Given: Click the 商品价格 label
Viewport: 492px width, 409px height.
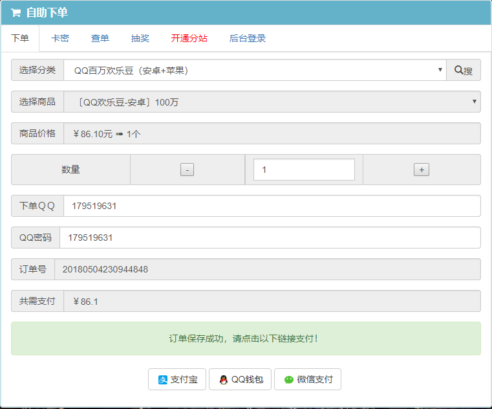Looking at the screenshot, I should (37, 133).
